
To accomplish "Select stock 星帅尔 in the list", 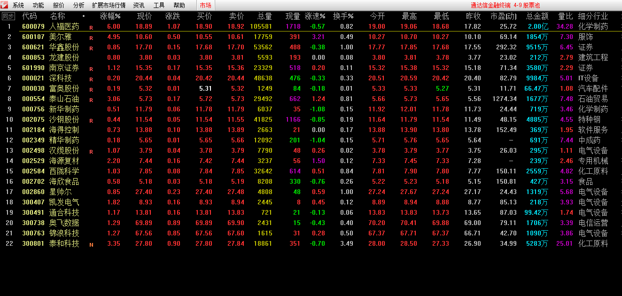I will point(61,192).
